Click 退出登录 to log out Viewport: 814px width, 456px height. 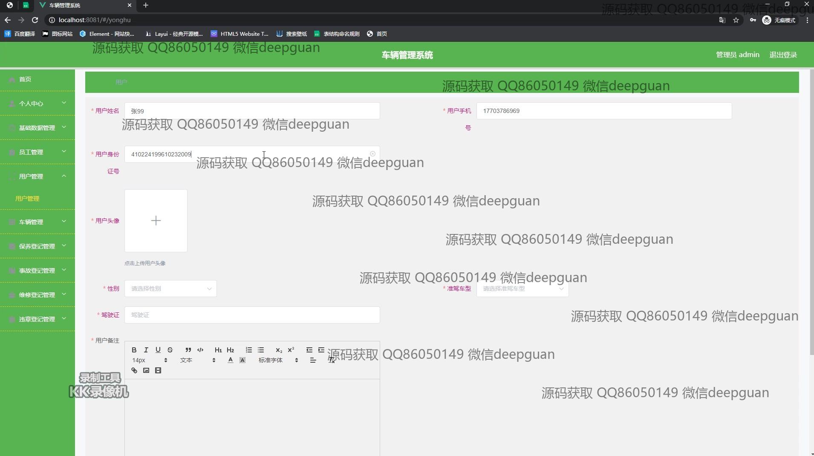coord(783,55)
